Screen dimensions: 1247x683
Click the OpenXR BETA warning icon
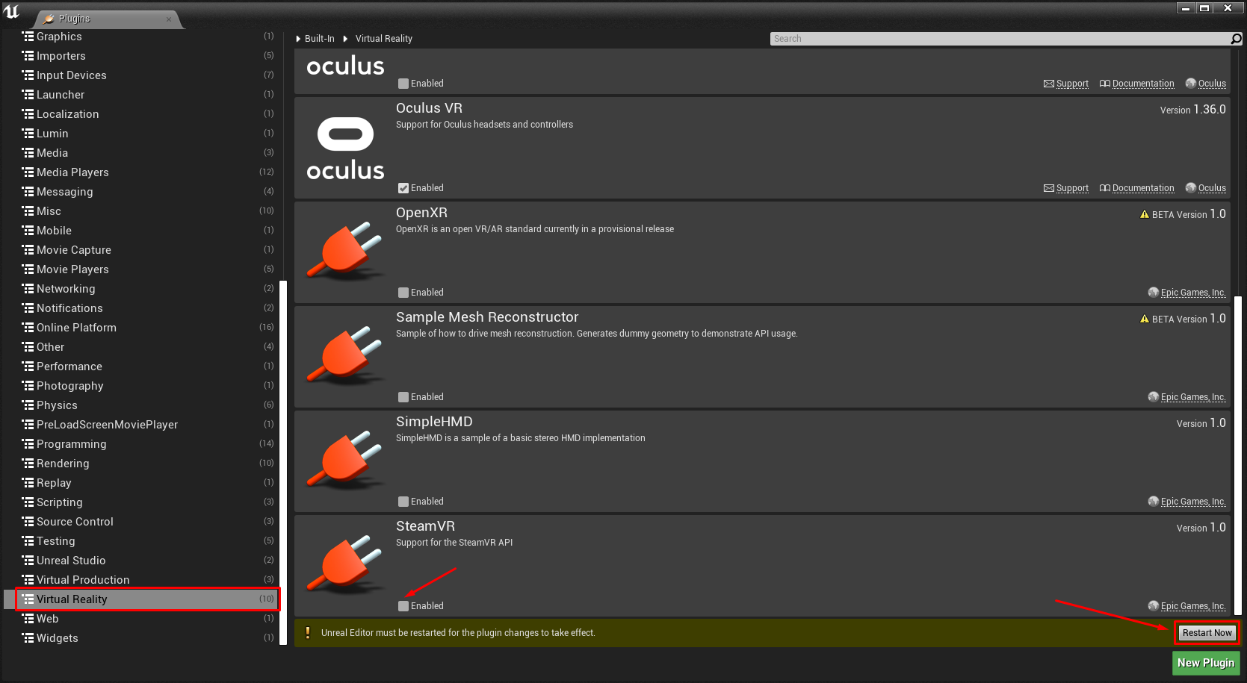[1145, 214]
